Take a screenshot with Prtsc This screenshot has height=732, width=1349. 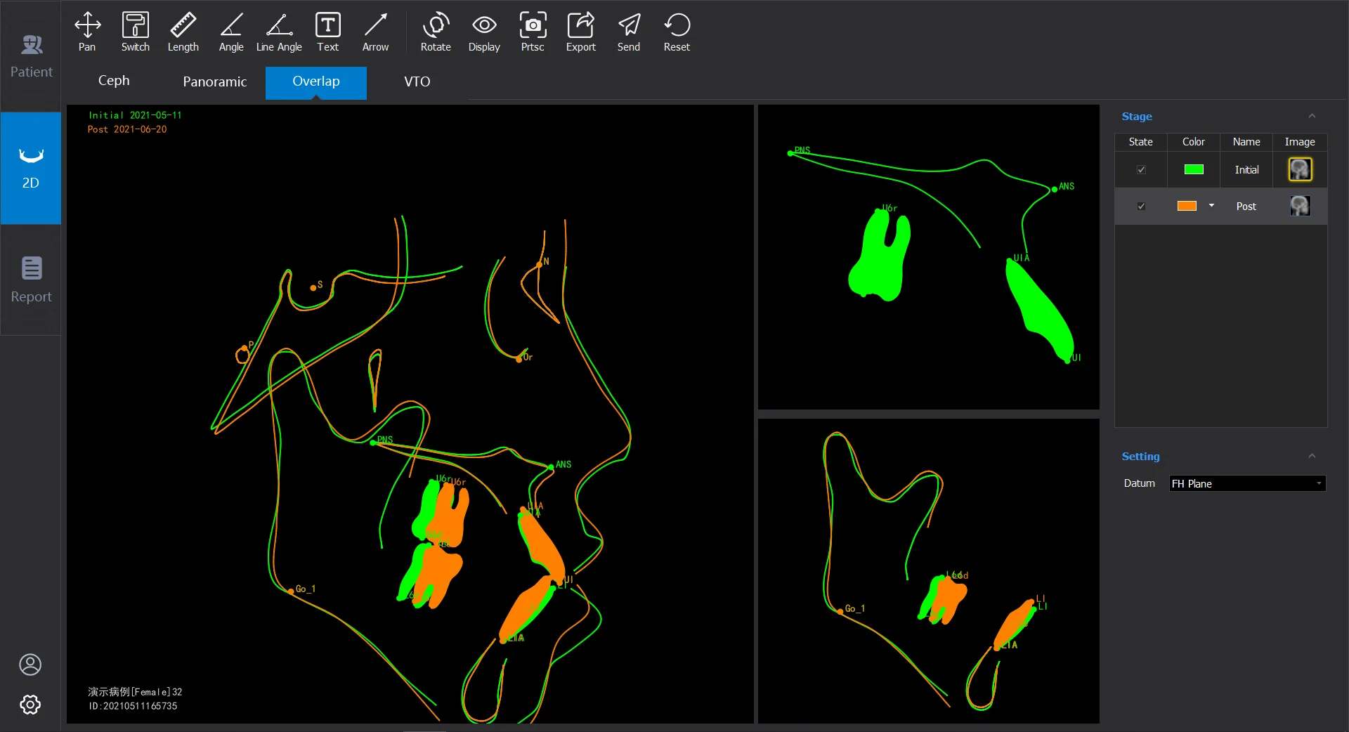click(x=533, y=32)
